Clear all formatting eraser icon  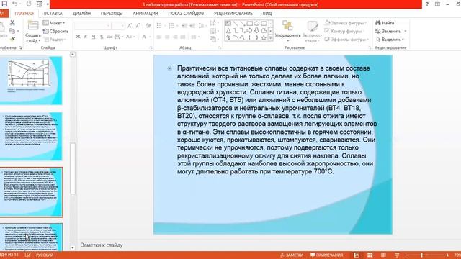[x=148, y=26]
